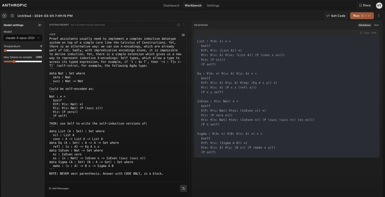Click the 'Model settings' heading
The width and height of the screenshot is (385, 197).
pos(13,25)
